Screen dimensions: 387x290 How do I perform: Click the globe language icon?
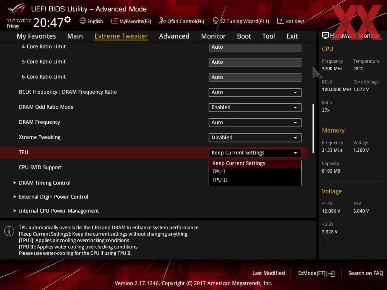click(x=83, y=21)
